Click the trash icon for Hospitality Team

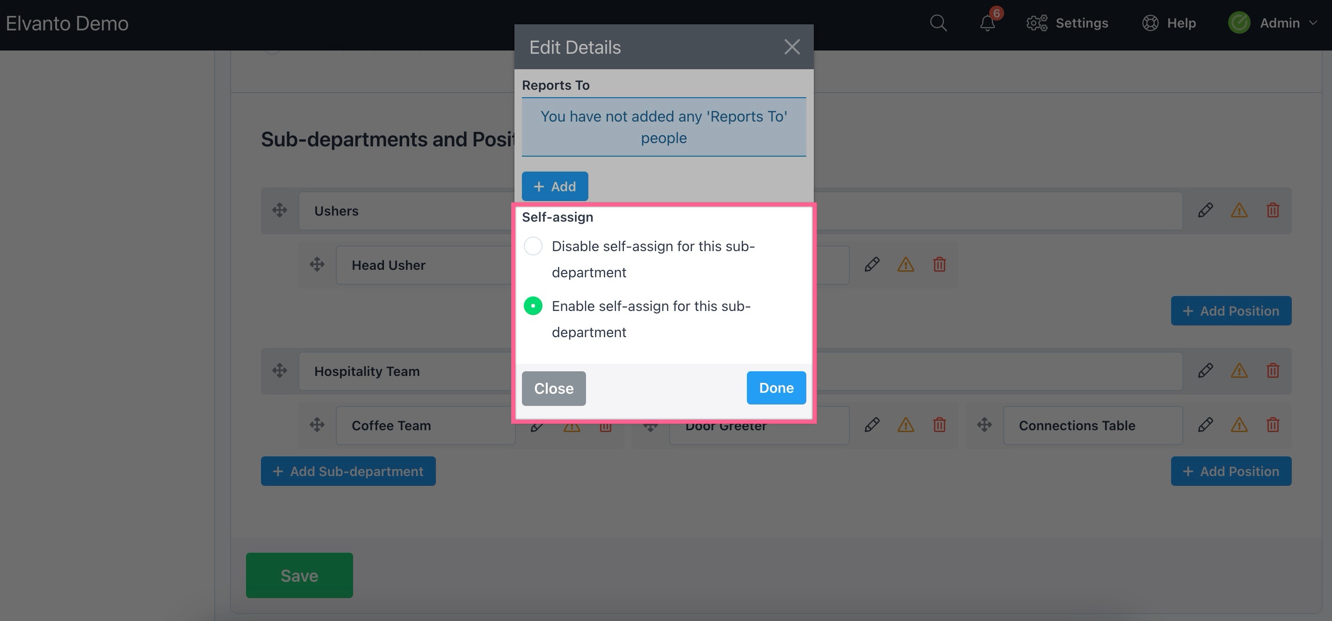(x=1273, y=371)
